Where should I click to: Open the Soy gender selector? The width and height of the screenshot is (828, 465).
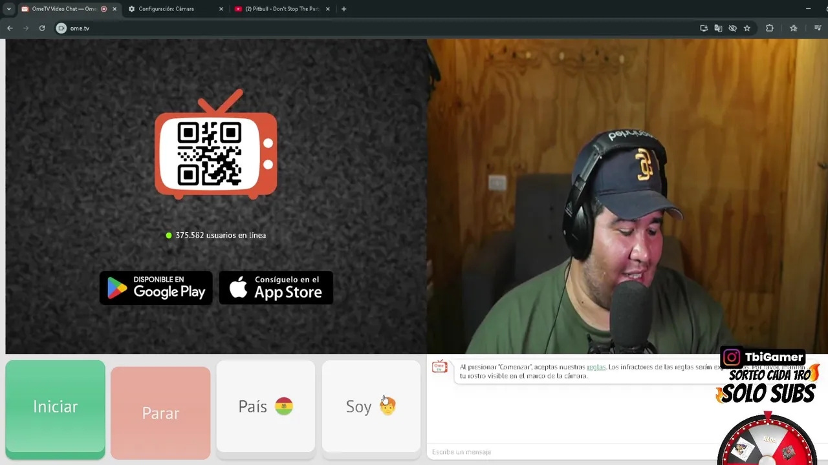[x=371, y=406]
